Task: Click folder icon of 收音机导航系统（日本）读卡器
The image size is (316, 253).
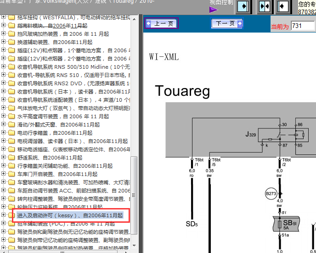Action: (11, 92)
